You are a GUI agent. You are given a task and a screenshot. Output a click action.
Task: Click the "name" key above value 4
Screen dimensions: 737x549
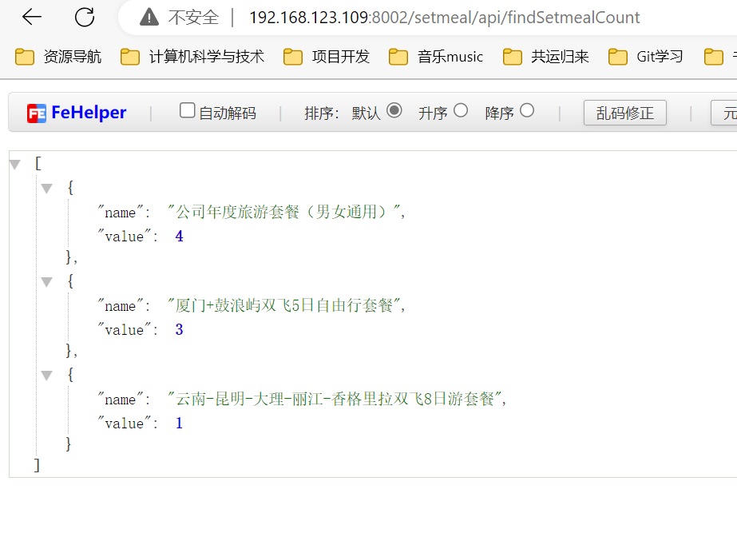click(x=120, y=212)
